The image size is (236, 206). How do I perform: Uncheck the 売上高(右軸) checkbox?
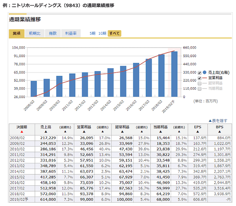[199, 73]
